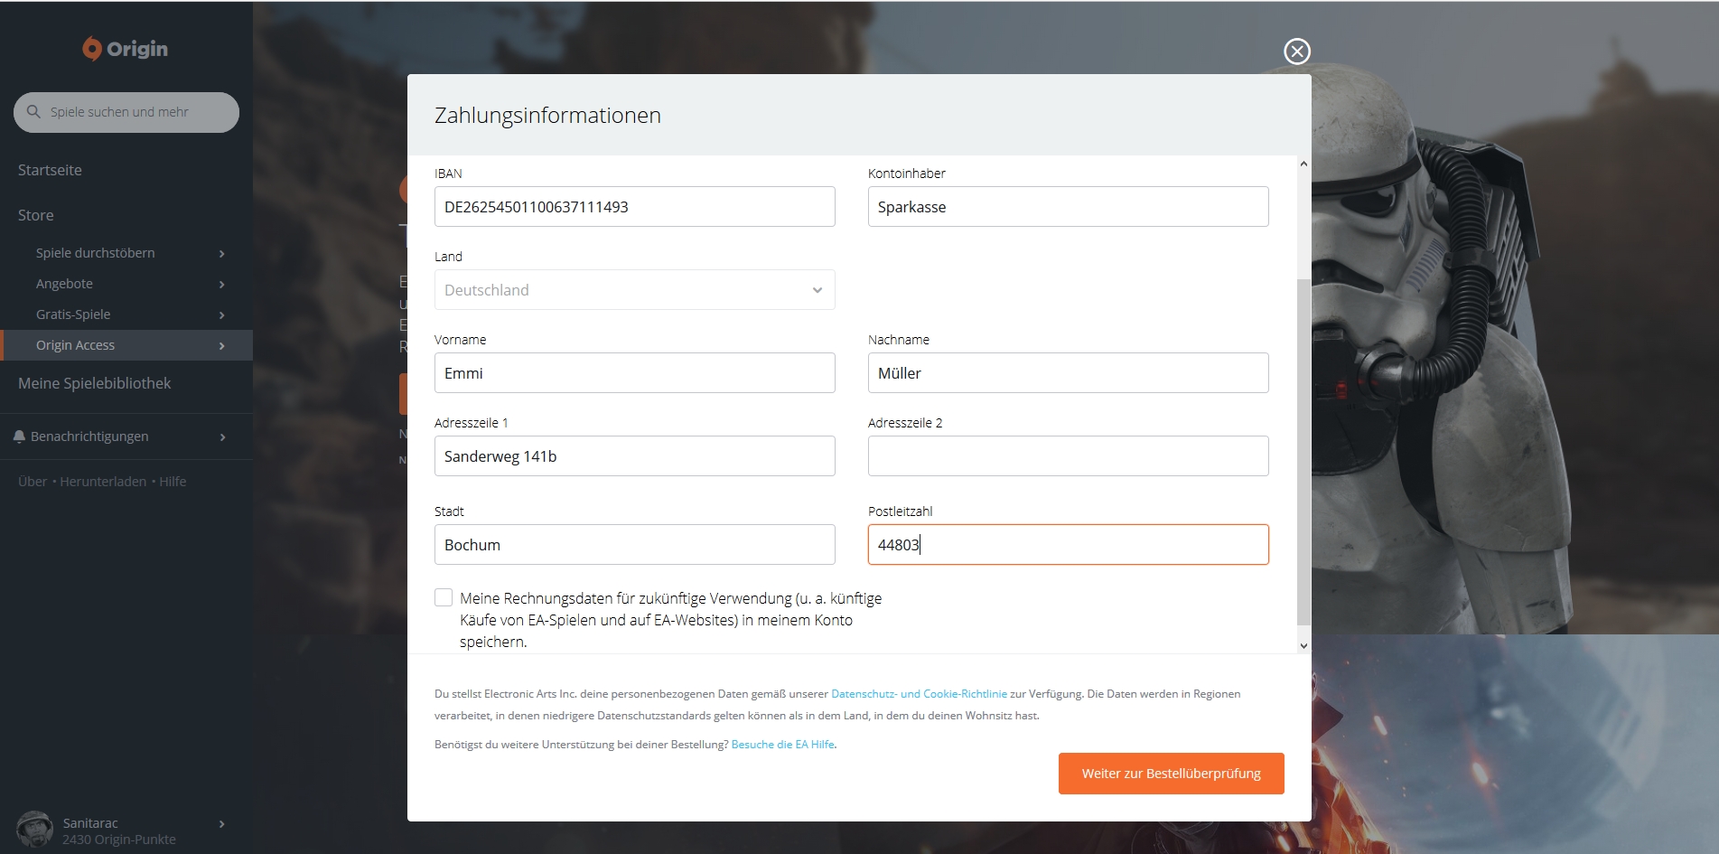The image size is (1719, 854).
Task: Close the payment dialog with X icon
Action: [1296, 52]
